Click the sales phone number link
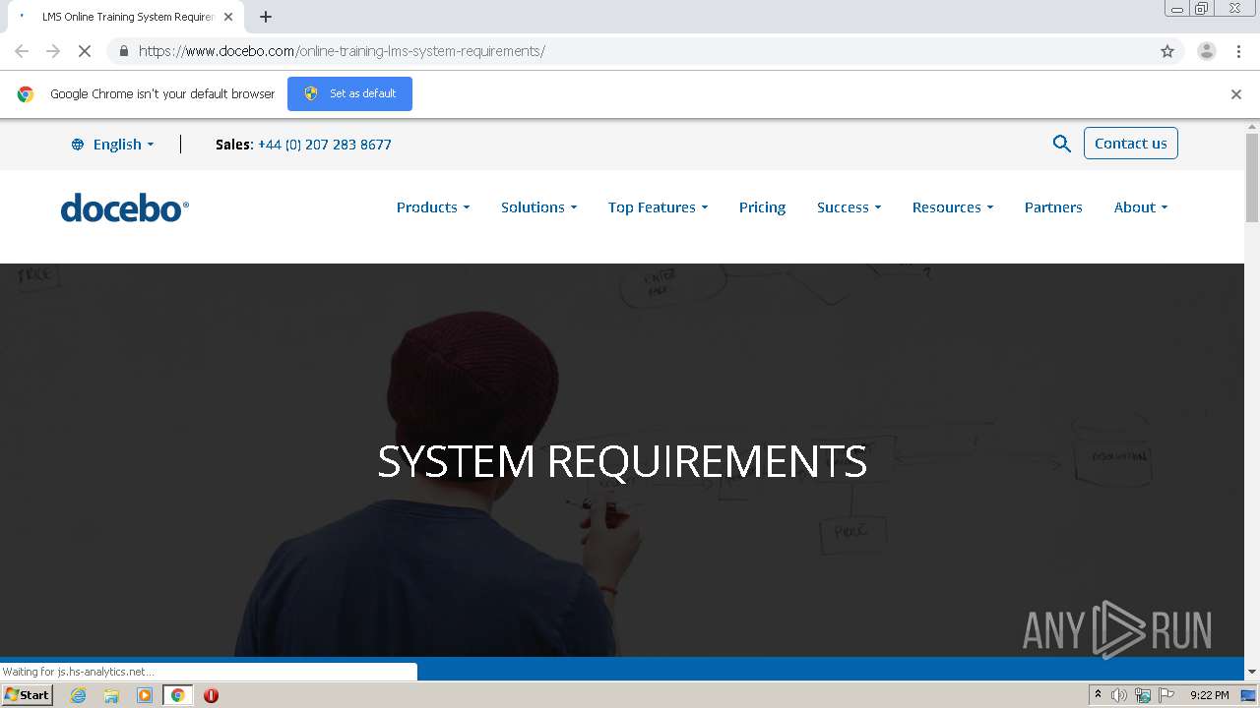The image size is (1260, 708). point(325,145)
